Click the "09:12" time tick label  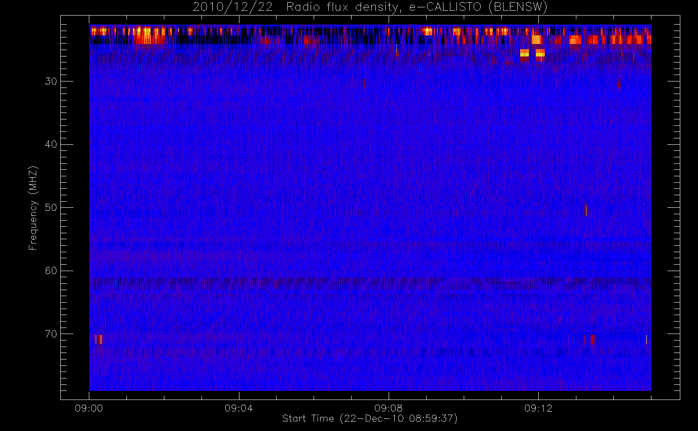[x=538, y=408]
